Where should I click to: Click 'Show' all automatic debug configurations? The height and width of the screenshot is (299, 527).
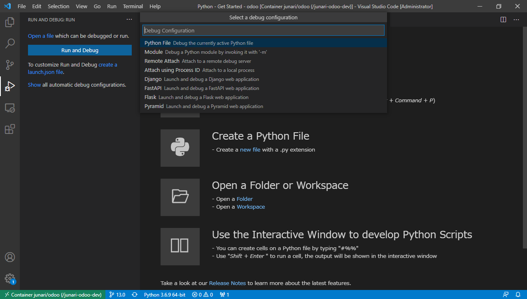34,85
